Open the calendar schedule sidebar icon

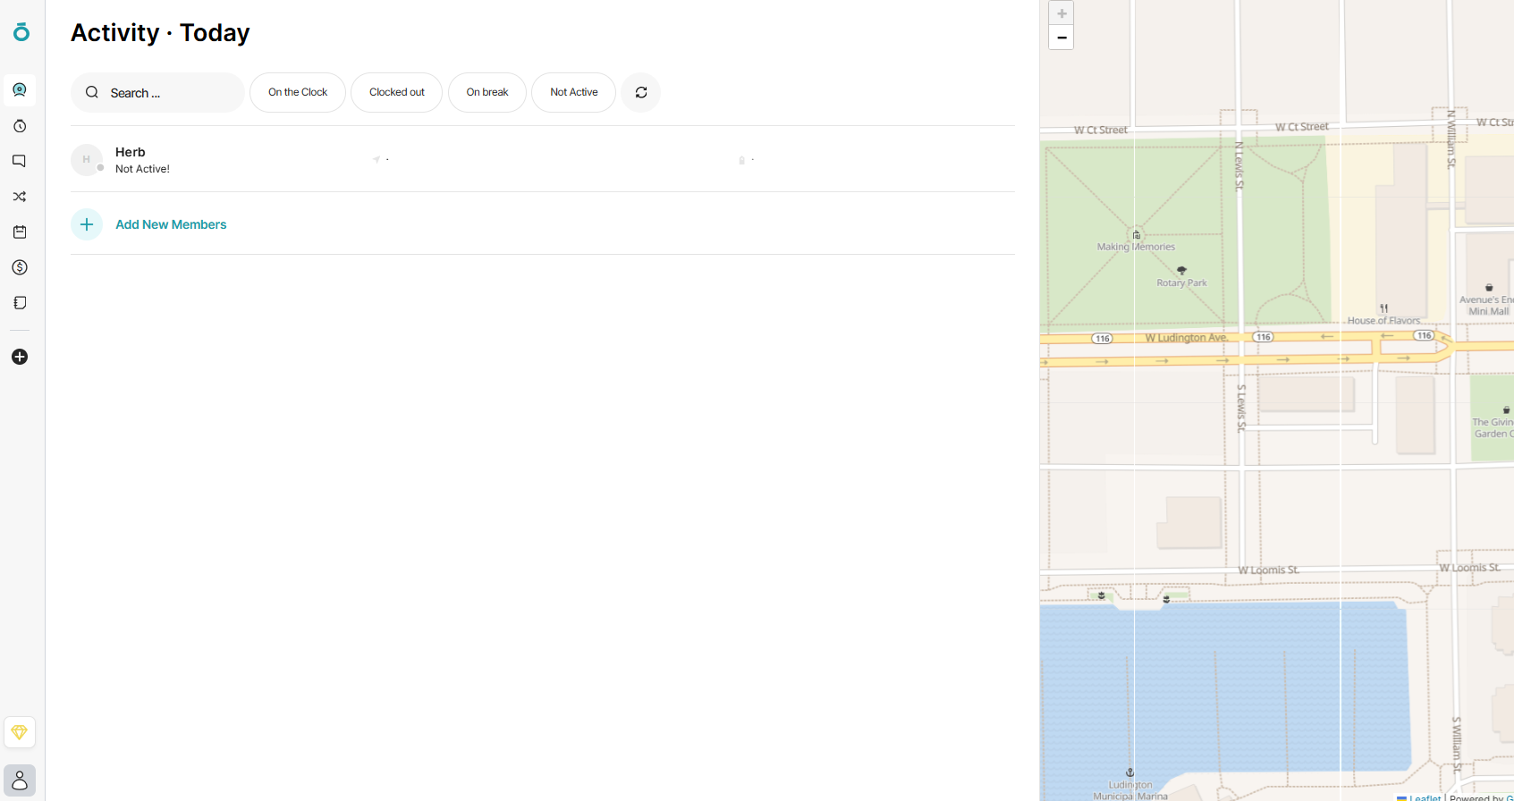20,232
